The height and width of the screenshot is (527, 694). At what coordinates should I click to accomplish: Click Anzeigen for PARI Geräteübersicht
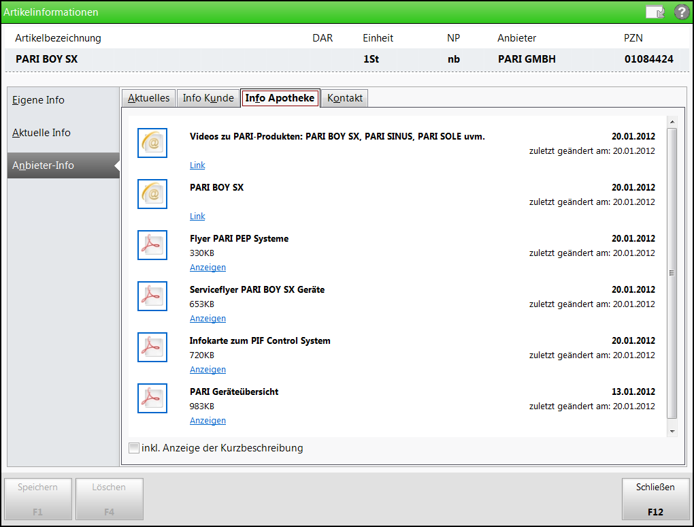point(208,421)
